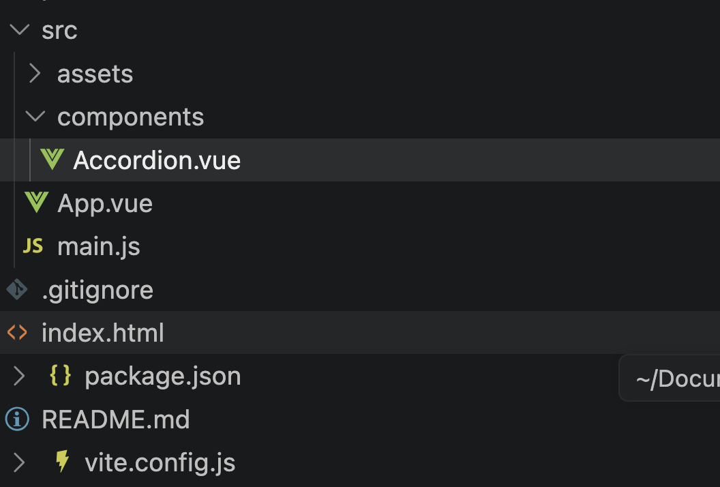
Task: Click the Vue logo next to App.vue
Action: (36, 203)
